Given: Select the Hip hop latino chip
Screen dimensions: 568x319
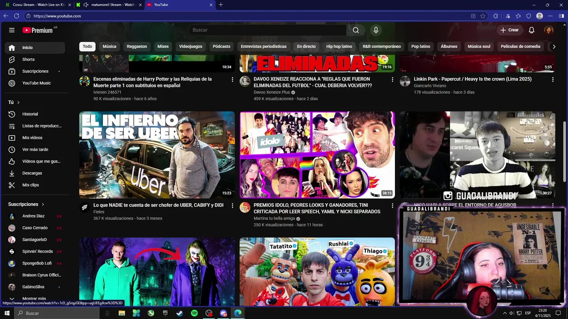Looking at the screenshot, I should [x=339, y=47].
